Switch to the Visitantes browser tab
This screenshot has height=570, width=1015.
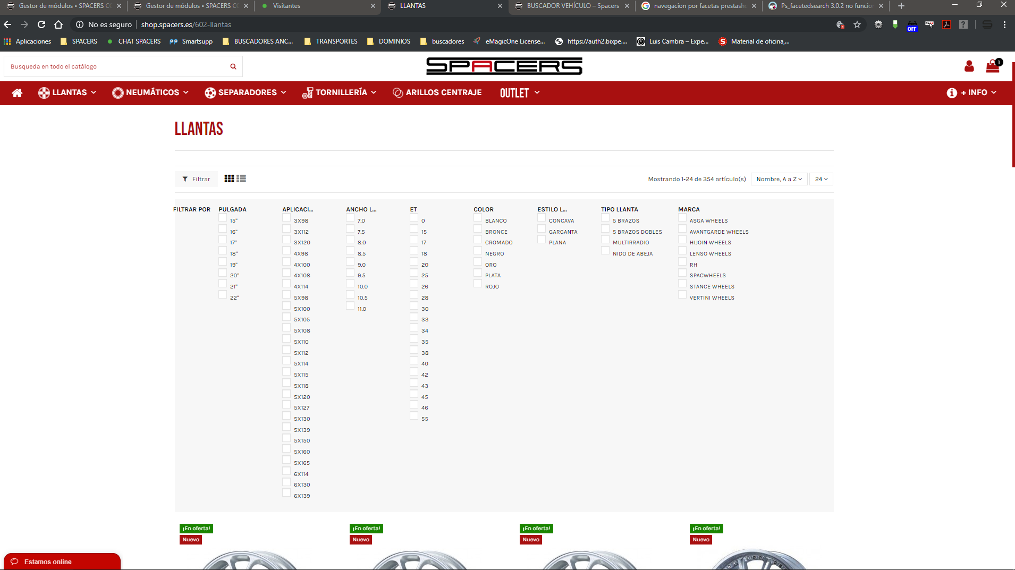317,6
